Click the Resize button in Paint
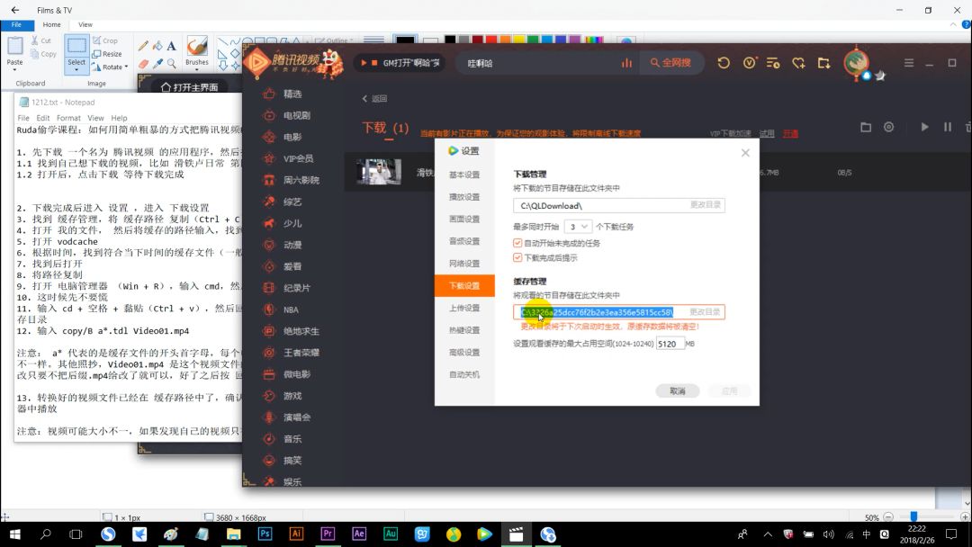Image resolution: width=972 pixels, height=547 pixels. 107,54
